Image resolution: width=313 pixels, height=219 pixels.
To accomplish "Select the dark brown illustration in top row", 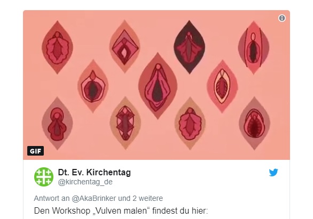I will click(x=190, y=47).
